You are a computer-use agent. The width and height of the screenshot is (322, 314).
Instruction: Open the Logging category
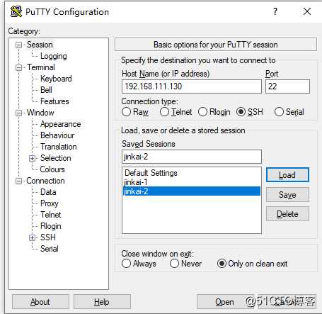(x=54, y=56)
